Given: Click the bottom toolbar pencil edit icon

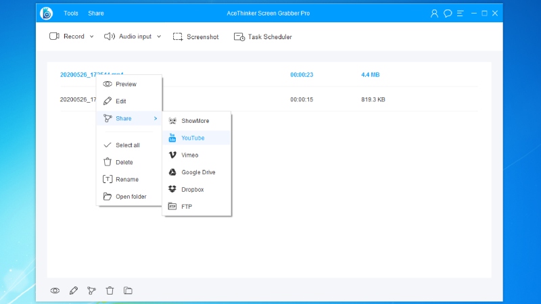Looking at the screenshot, I should pos(74,290).
